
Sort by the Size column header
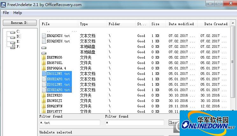157,24
